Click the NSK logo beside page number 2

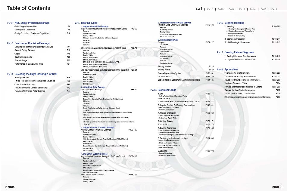11,187
